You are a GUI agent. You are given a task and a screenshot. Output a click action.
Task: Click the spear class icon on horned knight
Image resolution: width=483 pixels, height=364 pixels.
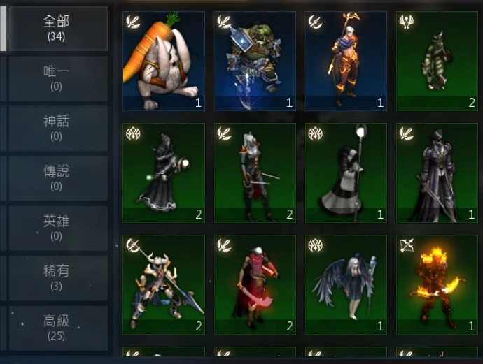point(133,245)
